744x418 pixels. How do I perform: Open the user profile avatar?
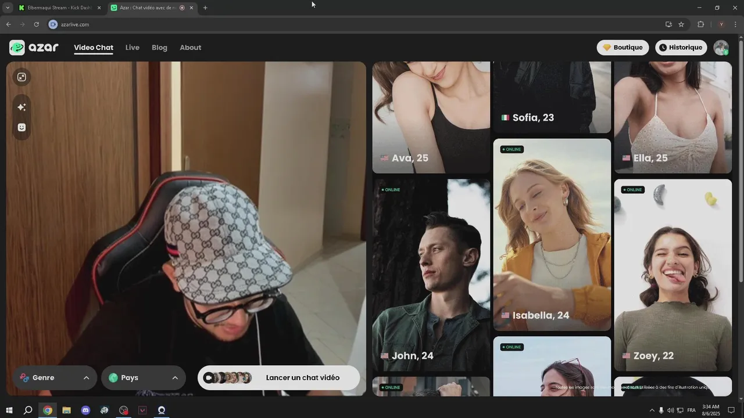(x=721, y=48)
